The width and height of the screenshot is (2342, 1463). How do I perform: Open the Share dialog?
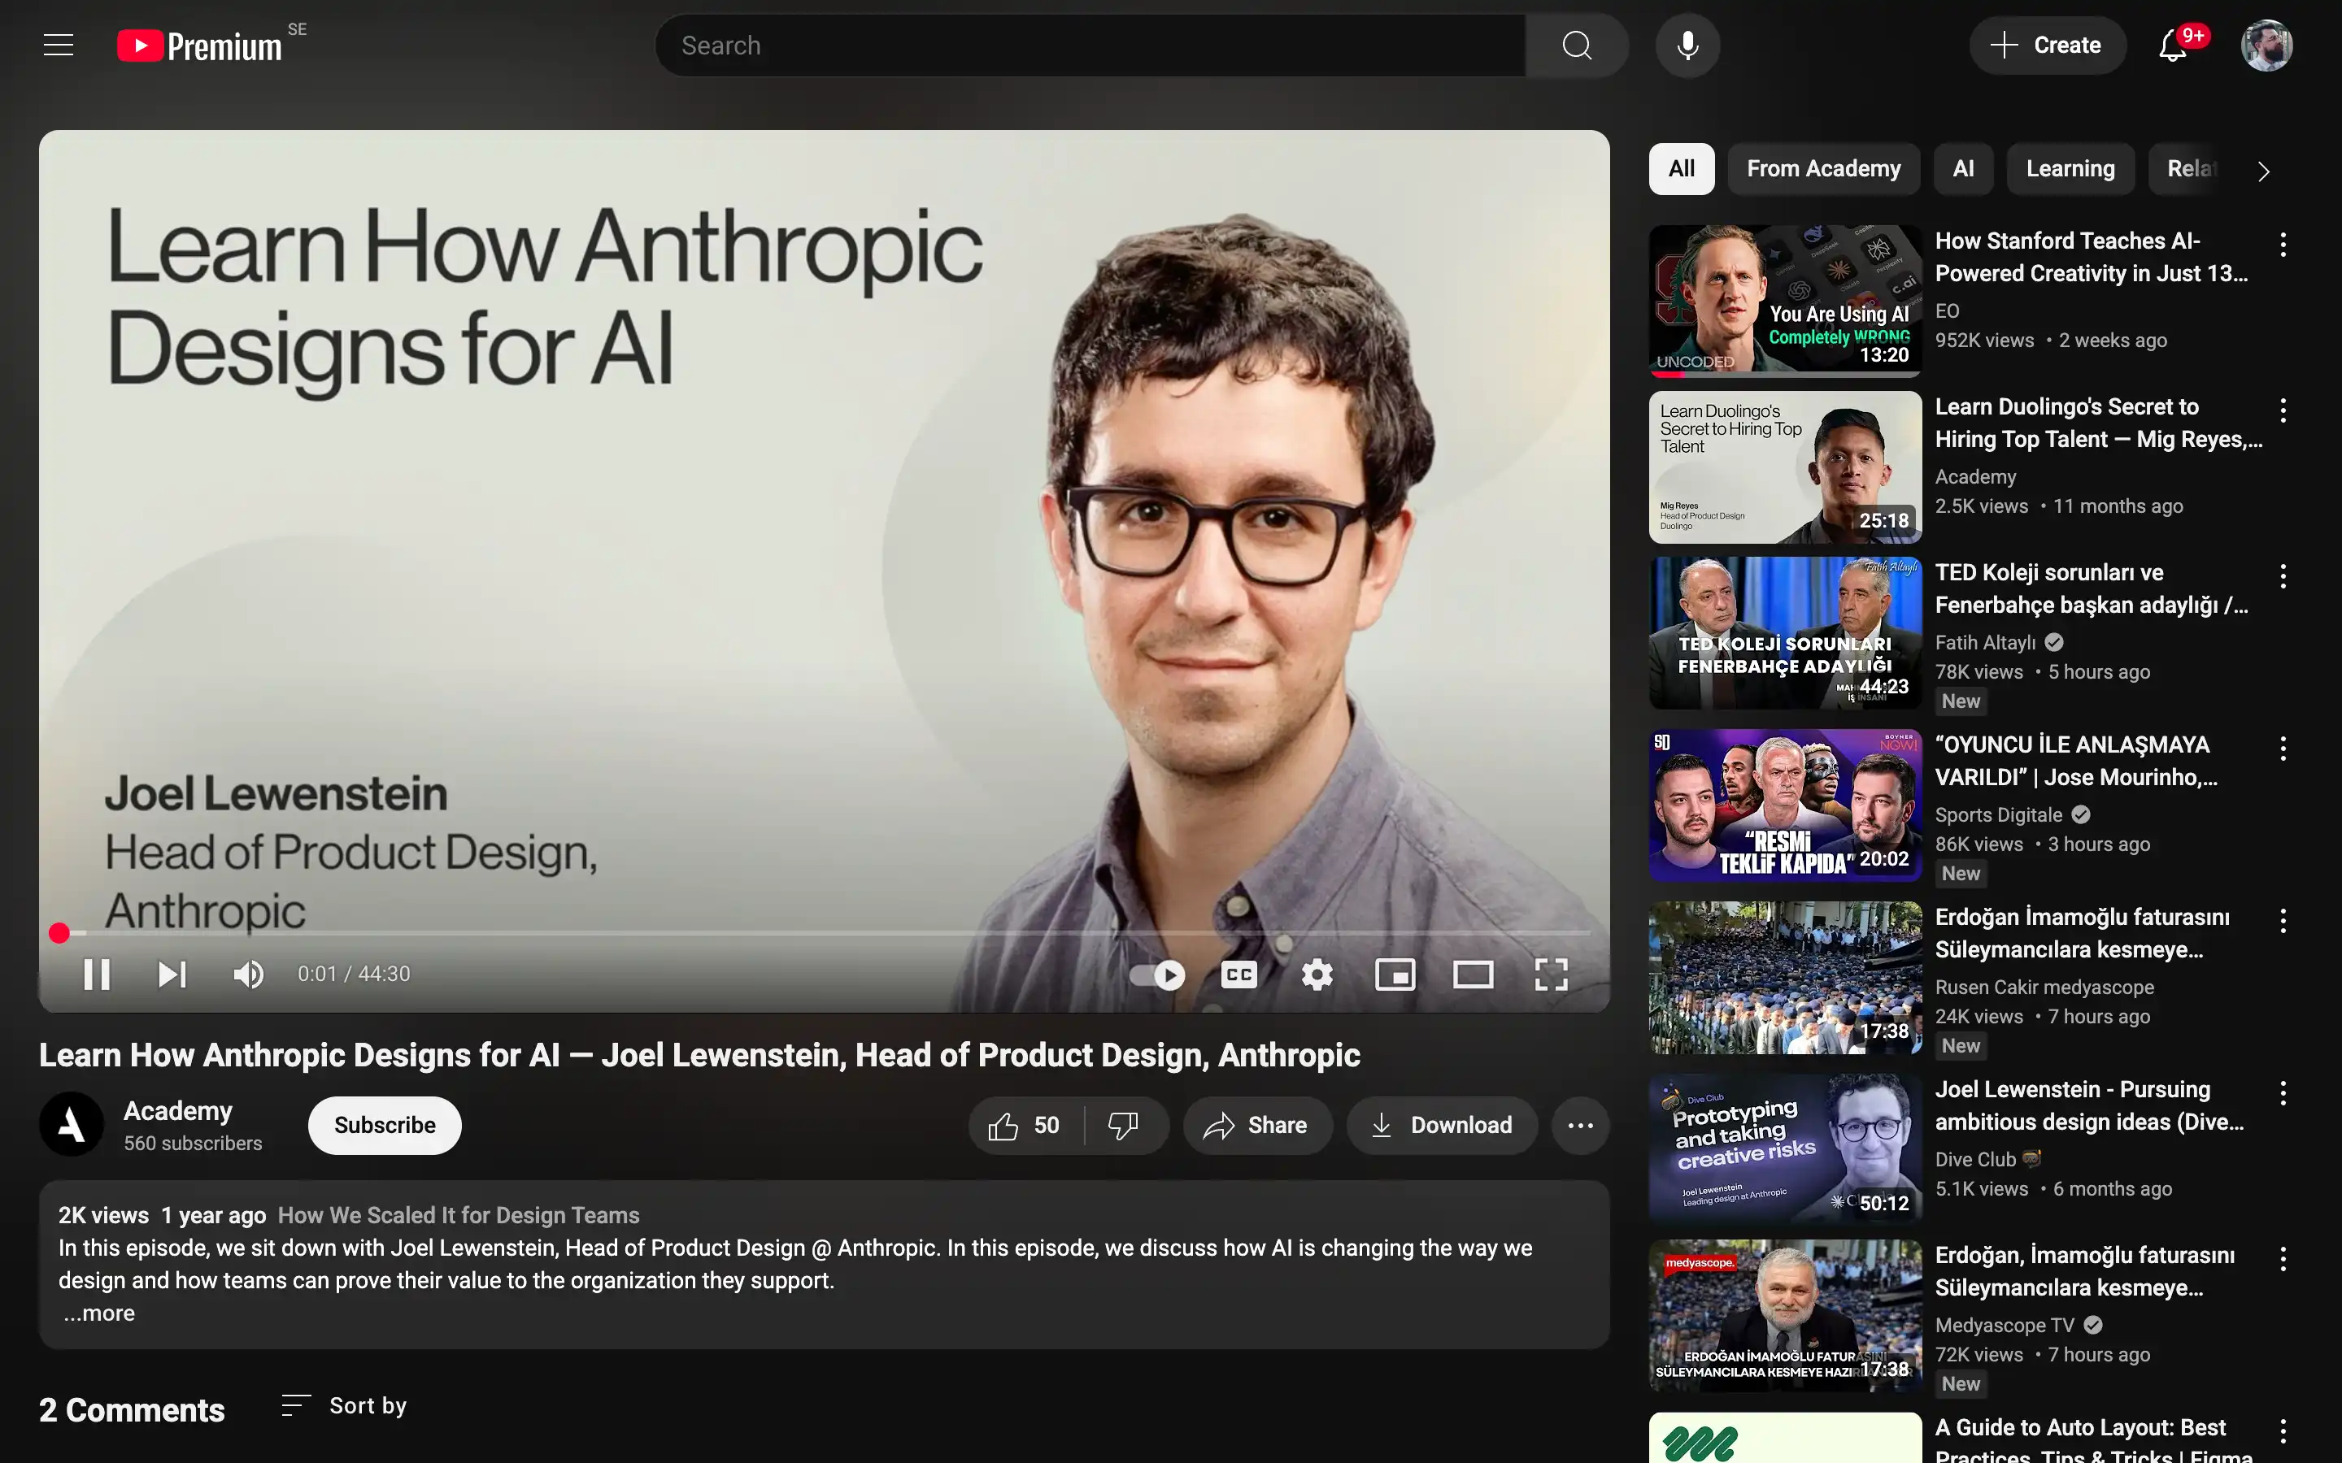(1257, 1124)
